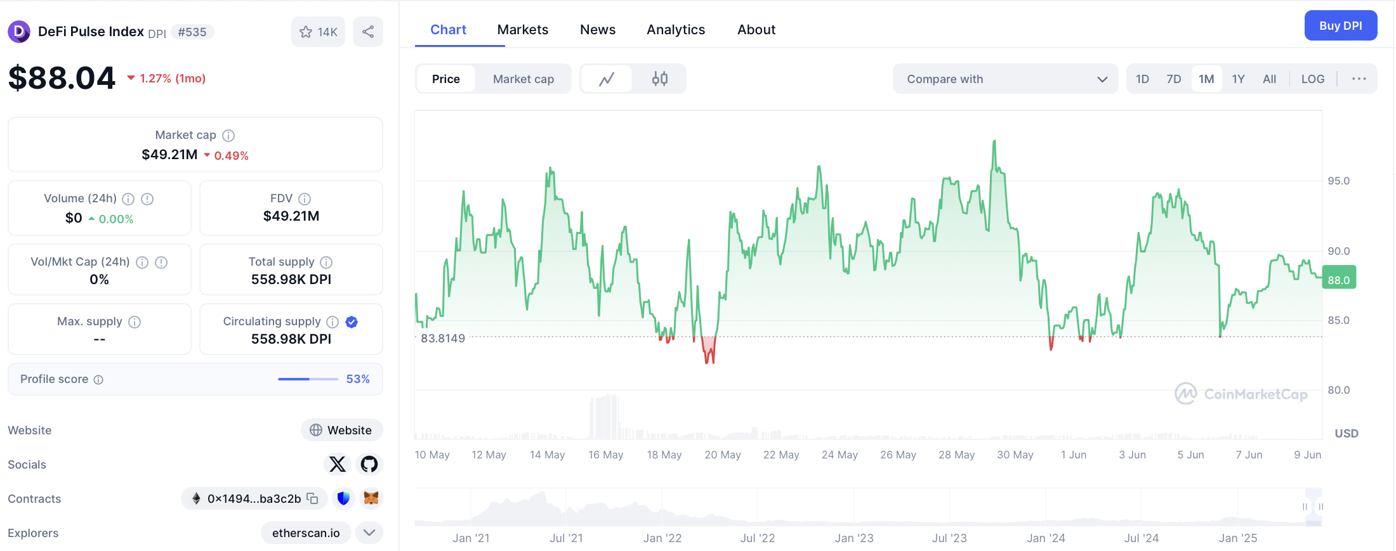This screenshot has width=1396, height=551.
Task: Open the chart more options ellipsis
Action: coord(1359,79)
